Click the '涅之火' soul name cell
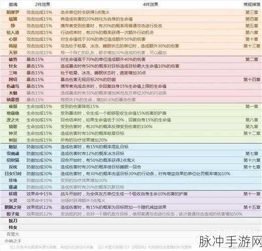262x251 pixels. pos(13,120)
